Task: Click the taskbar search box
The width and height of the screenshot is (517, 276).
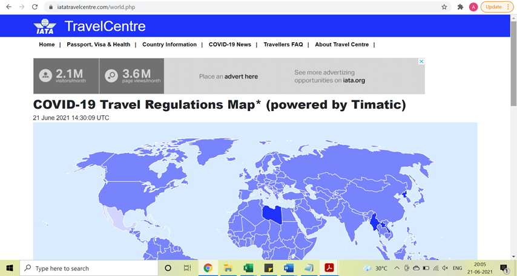Action: coord(89,268)
